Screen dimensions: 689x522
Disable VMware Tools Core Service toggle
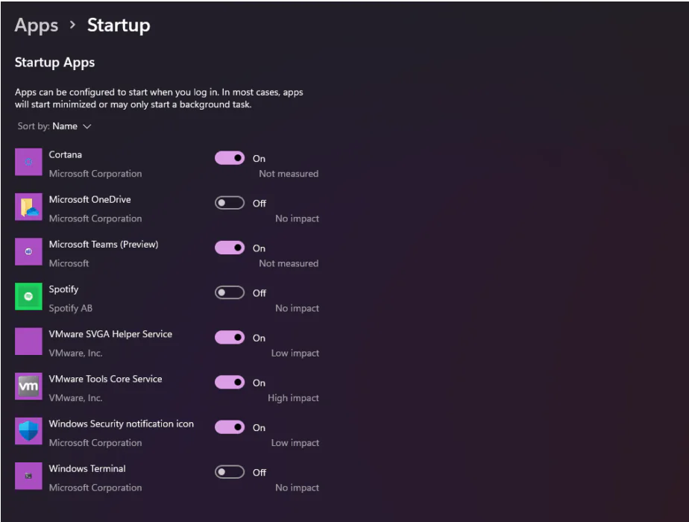coord(230,383)
